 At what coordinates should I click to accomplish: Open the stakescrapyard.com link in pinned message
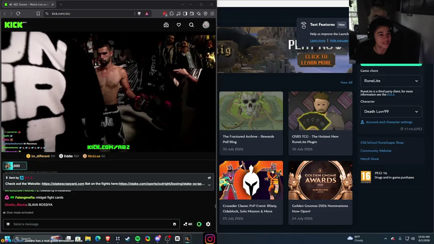pos(63,184)
